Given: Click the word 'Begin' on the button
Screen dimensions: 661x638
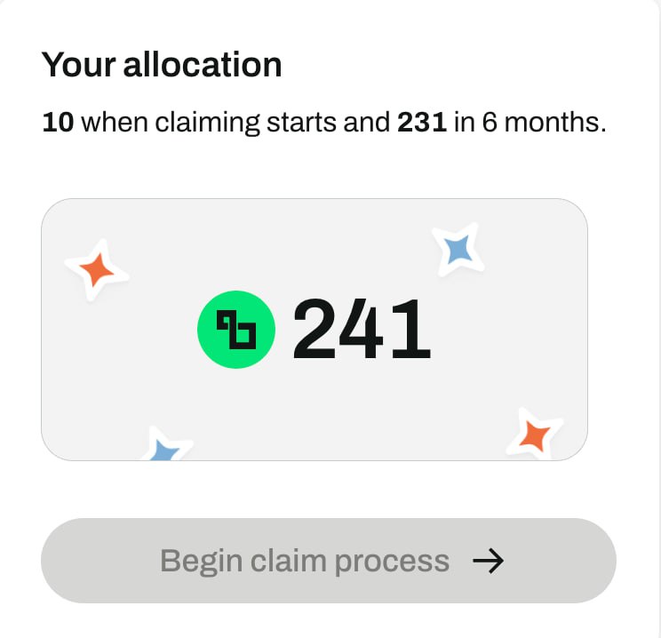Looking at the screenshot, I should click(x=201, y=562).
